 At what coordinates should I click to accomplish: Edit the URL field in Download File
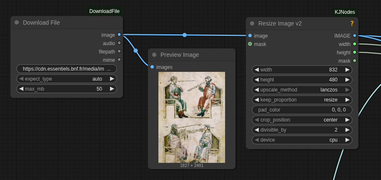click(67, 69)
